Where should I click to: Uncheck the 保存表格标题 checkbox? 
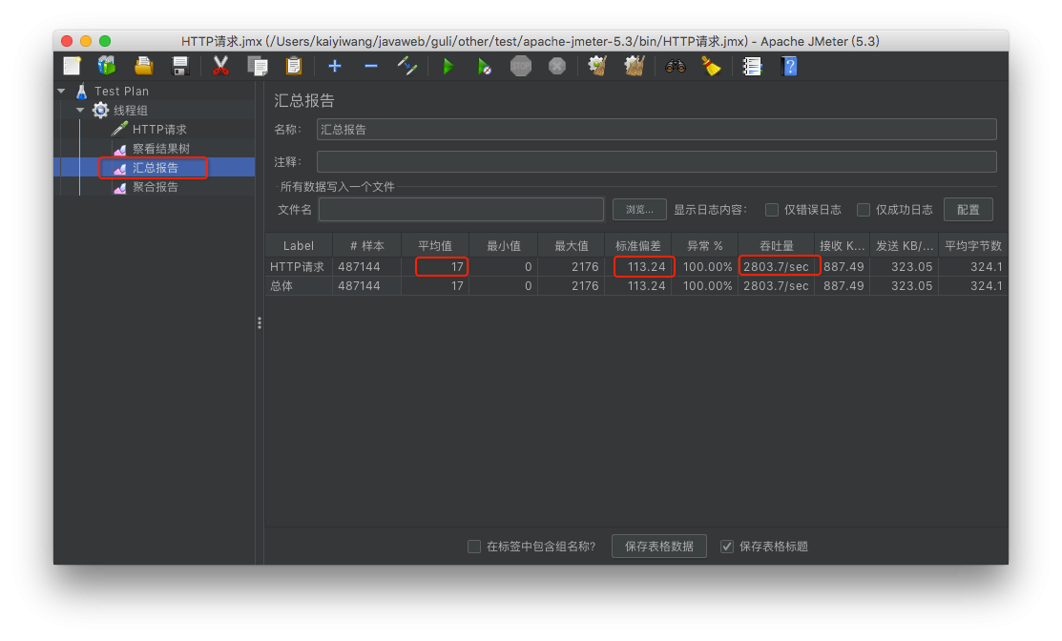(727, 547)
